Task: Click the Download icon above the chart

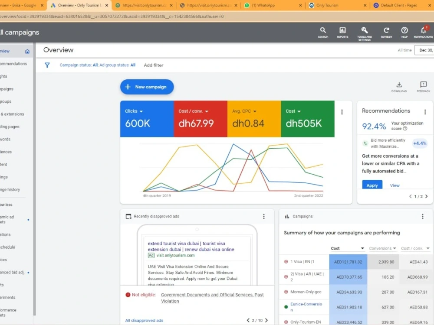Action: tap(399, 87)
